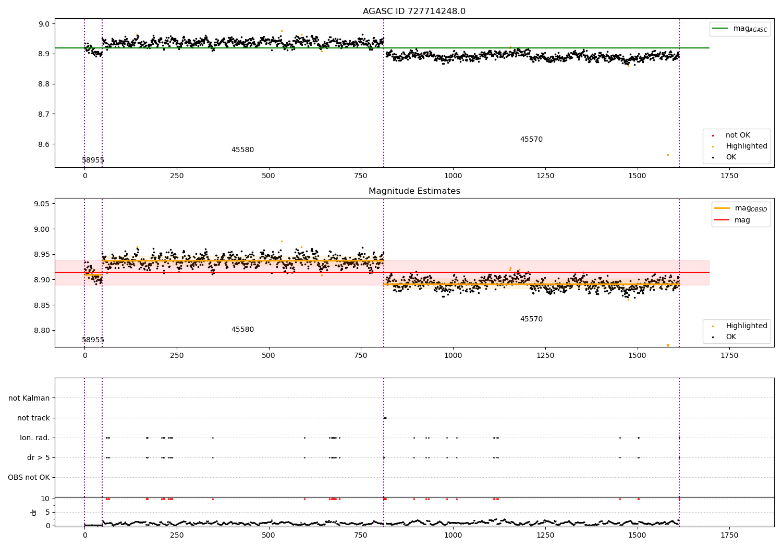Click the green mag AGASC legend line
Screen dimensions: 782x547
pyautogui.click(x=720, y=29)
